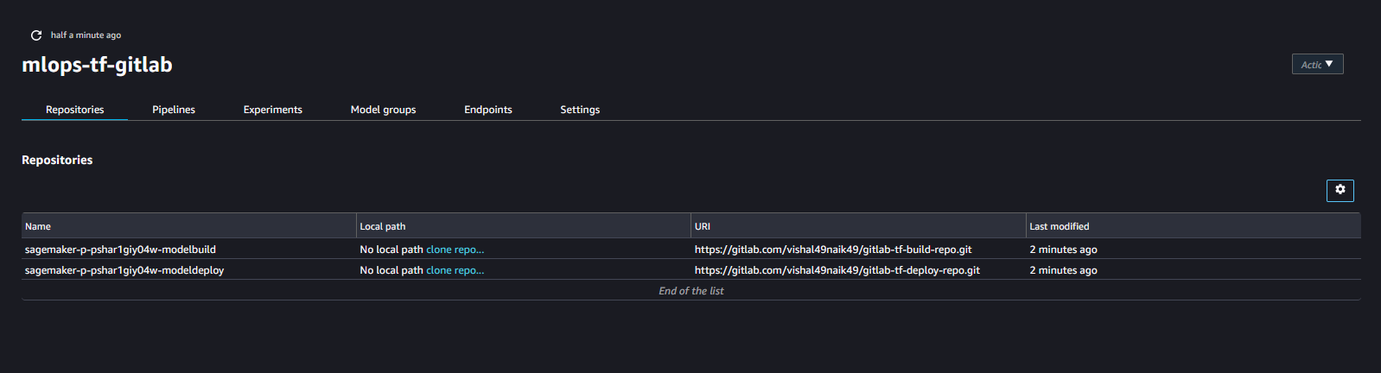This screenshot has width=1381, height=373.
Task: Go to the Endpoints tab
Action: [x=488, y=110]
